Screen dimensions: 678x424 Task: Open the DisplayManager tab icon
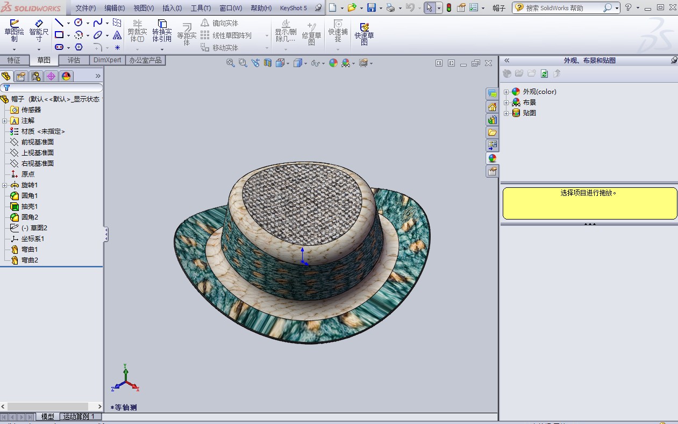click(66, 76)
